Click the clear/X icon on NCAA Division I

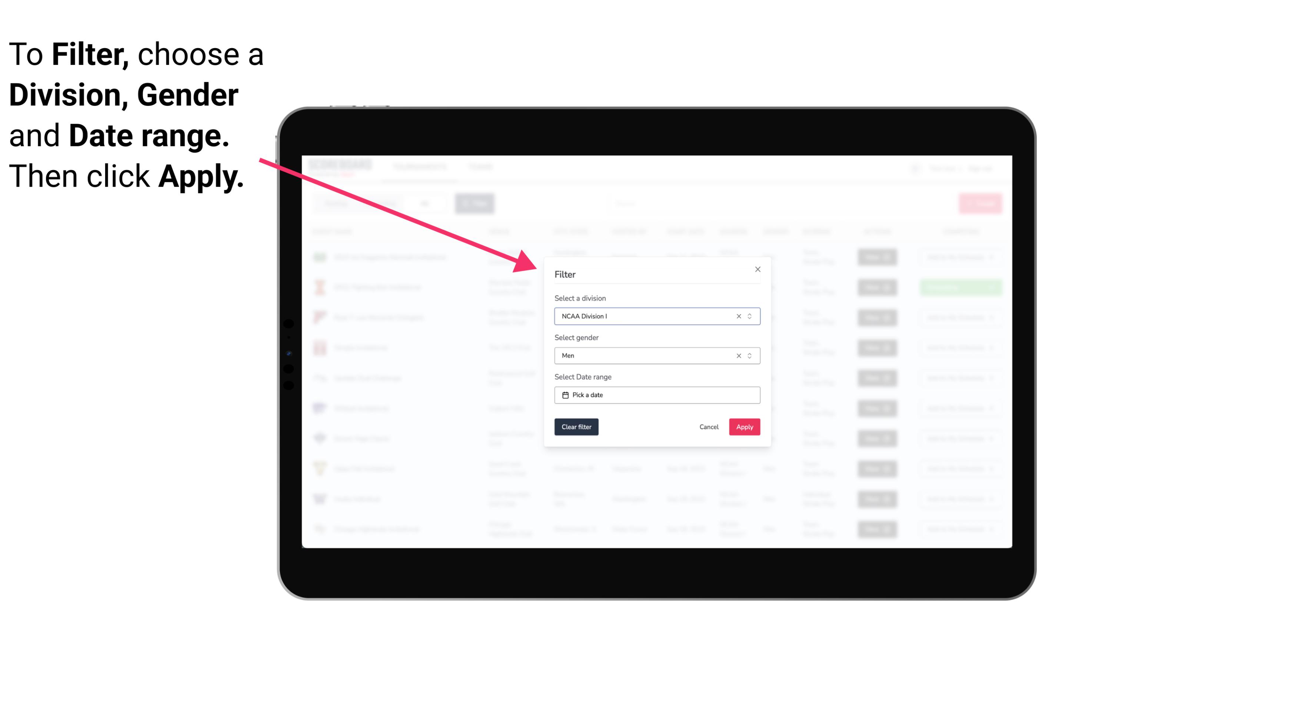click(739, 316)
